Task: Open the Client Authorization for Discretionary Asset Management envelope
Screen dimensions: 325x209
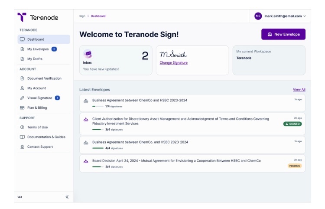Action: click(x=192, y=124)
